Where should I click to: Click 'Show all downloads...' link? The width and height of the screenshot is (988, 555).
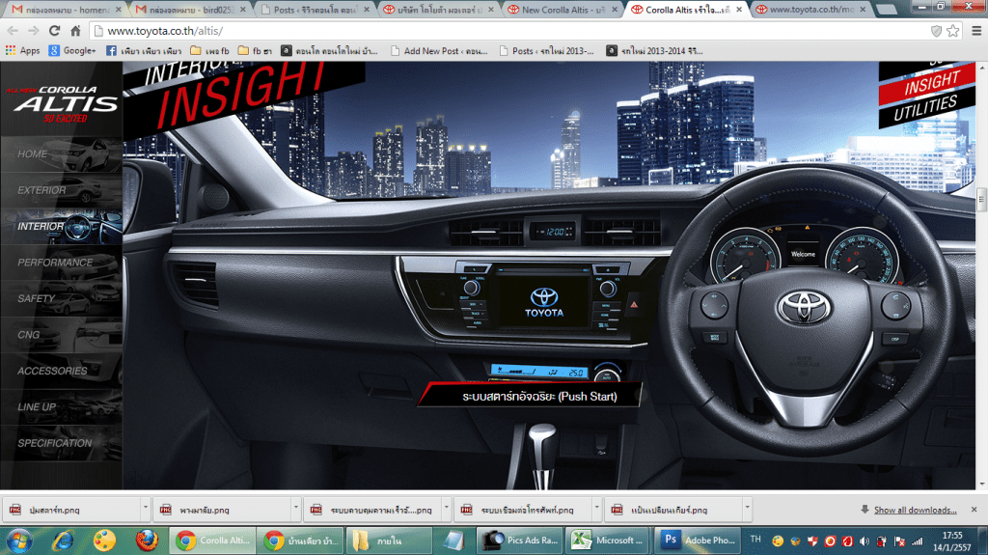point(915,510)
